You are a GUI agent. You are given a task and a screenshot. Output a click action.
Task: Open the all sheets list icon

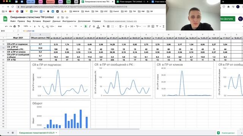point(13,133)
